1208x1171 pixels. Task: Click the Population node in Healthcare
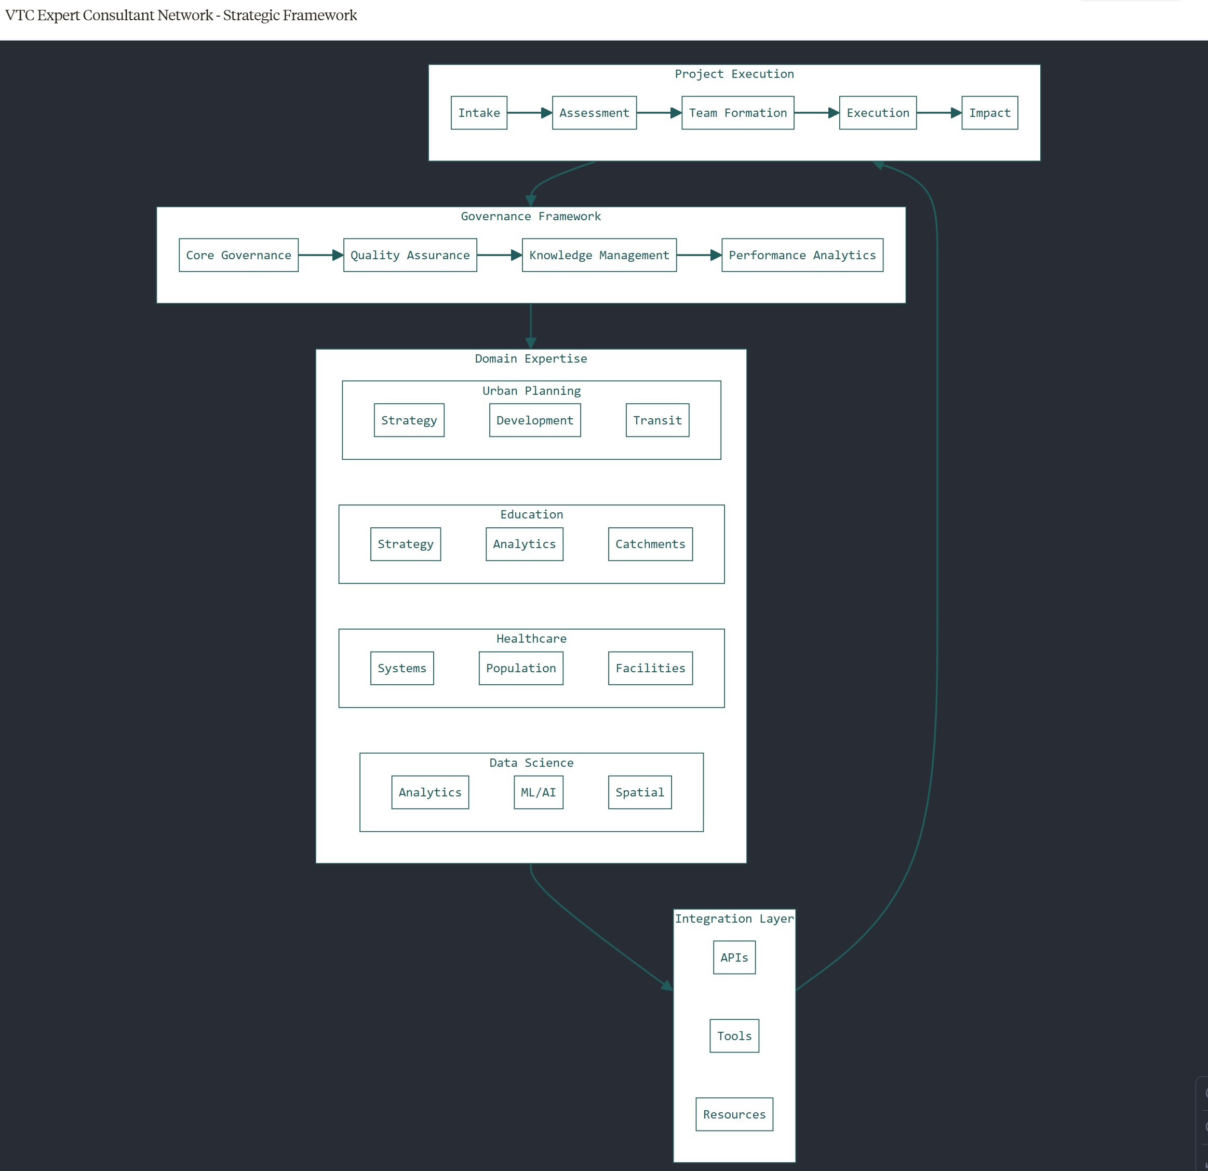click(x=520, y=668)
